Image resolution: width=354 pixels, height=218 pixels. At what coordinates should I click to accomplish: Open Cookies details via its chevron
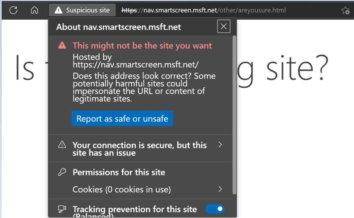(x=220, y=189)
